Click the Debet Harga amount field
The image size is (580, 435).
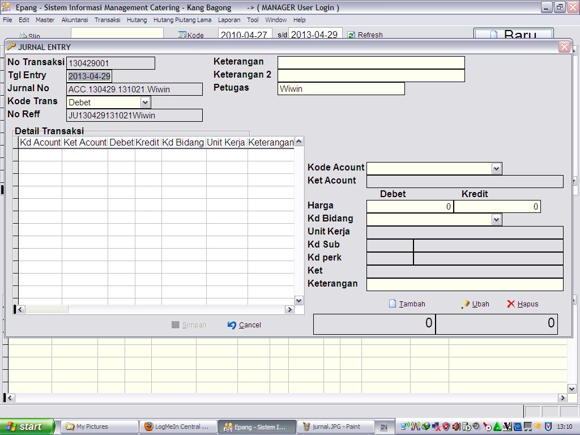coord(410,207)
